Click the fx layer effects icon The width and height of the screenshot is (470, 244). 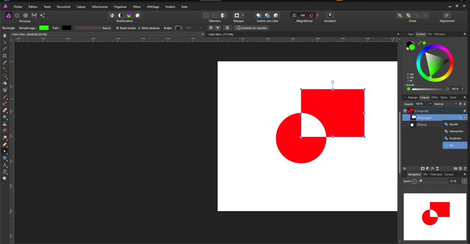[x=433, y=168]
